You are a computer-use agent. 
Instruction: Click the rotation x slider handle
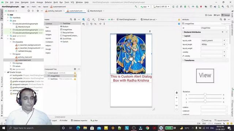(205, 95)
